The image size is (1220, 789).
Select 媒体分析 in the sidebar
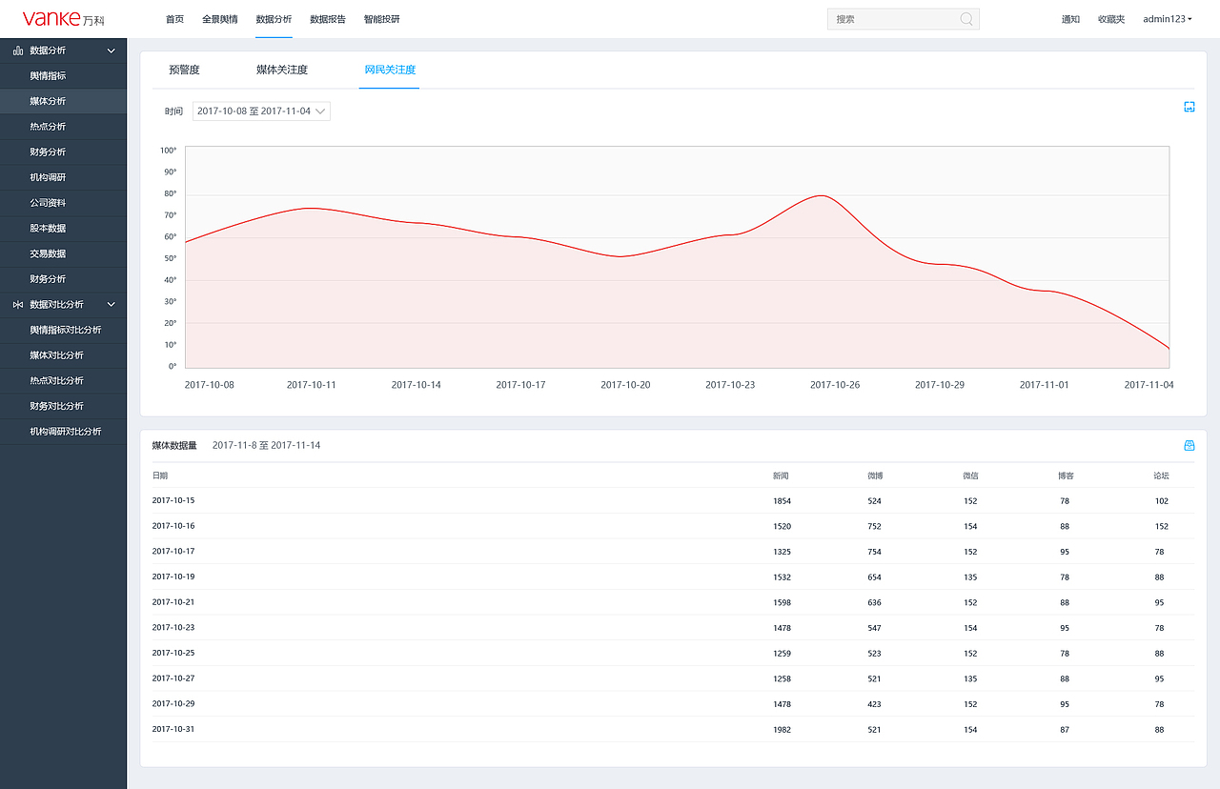click(63, 101)
